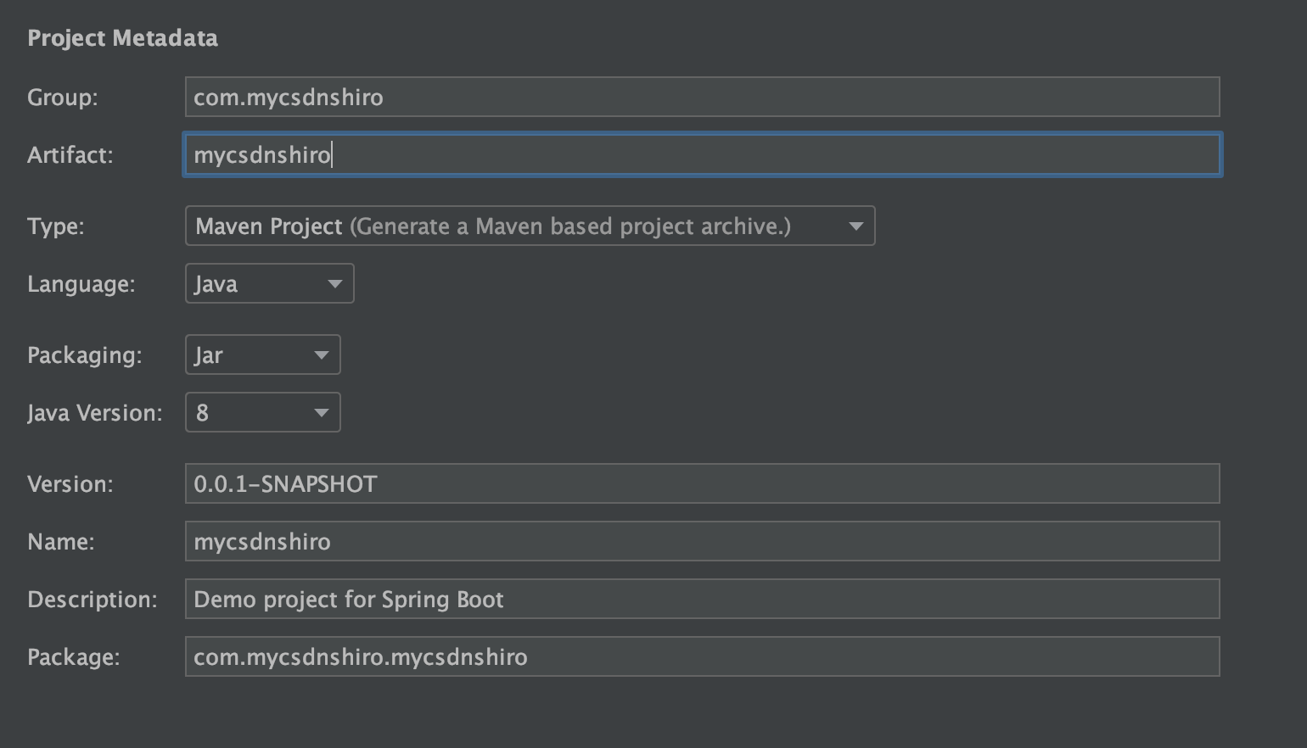Click the Packaging label text
This screenshot has height=748, width=1307.
click(x=84, y=355)
